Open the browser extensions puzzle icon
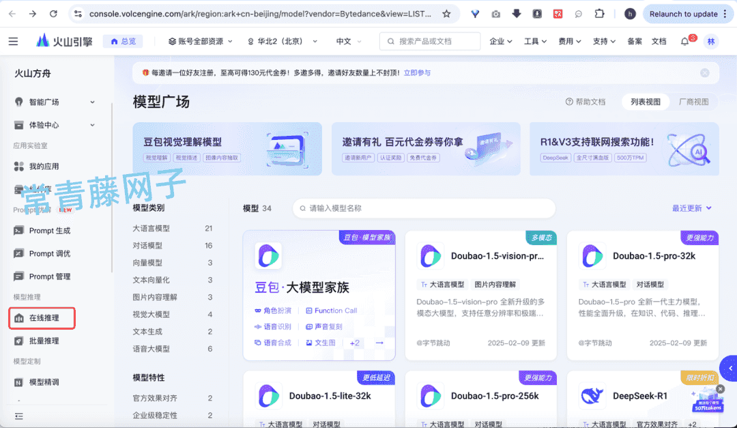The image size is (737, 428). click(599, 14)
